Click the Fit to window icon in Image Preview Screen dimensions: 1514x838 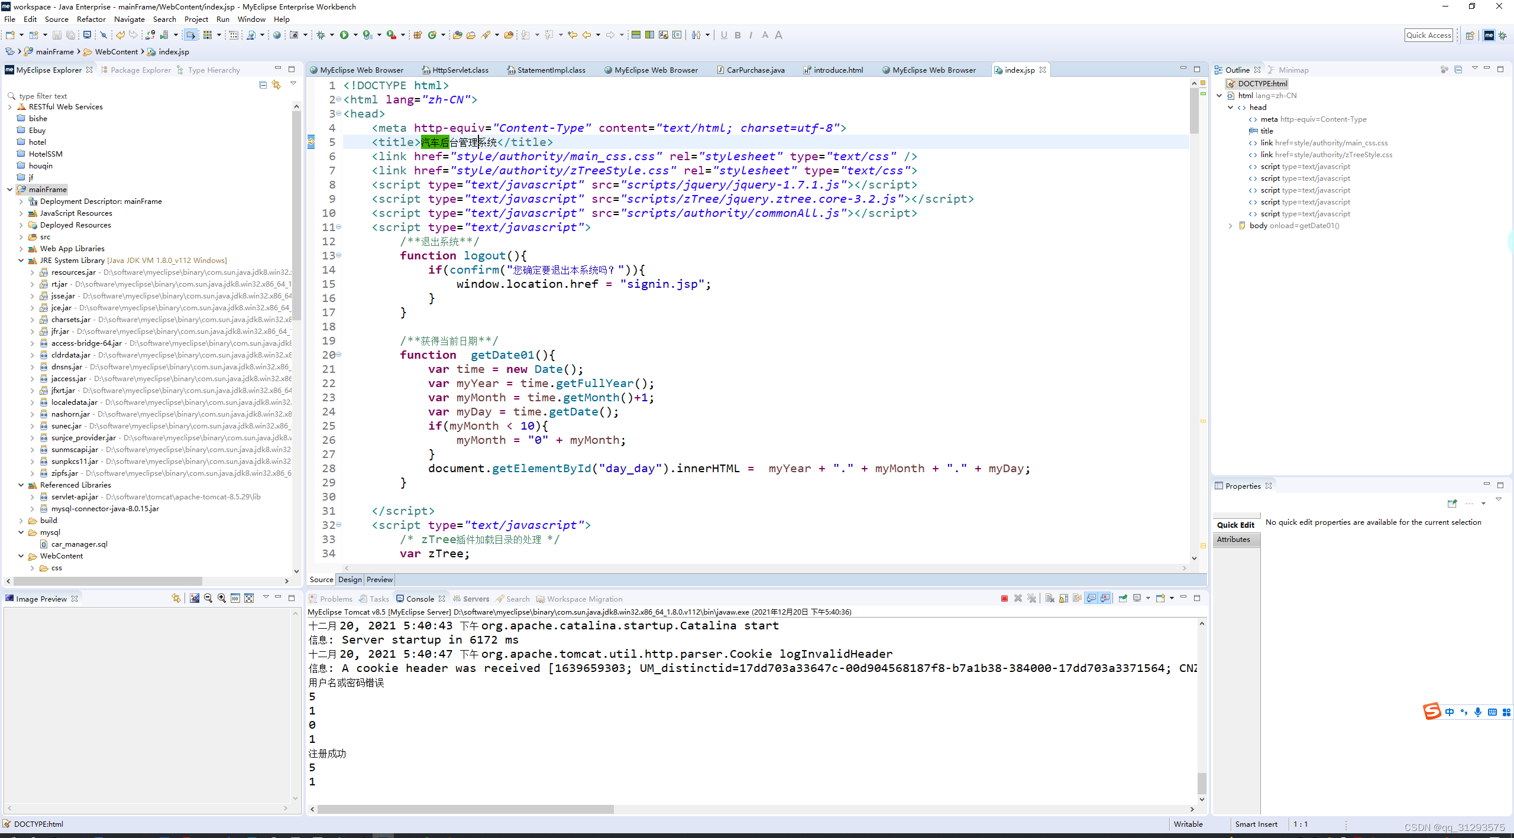(x=249, y=599)
